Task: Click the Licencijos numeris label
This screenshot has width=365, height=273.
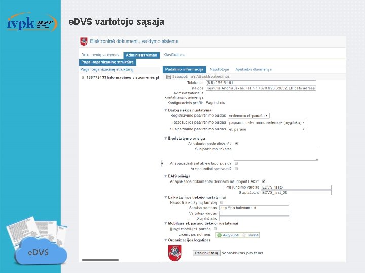Action: click(195, 234)
